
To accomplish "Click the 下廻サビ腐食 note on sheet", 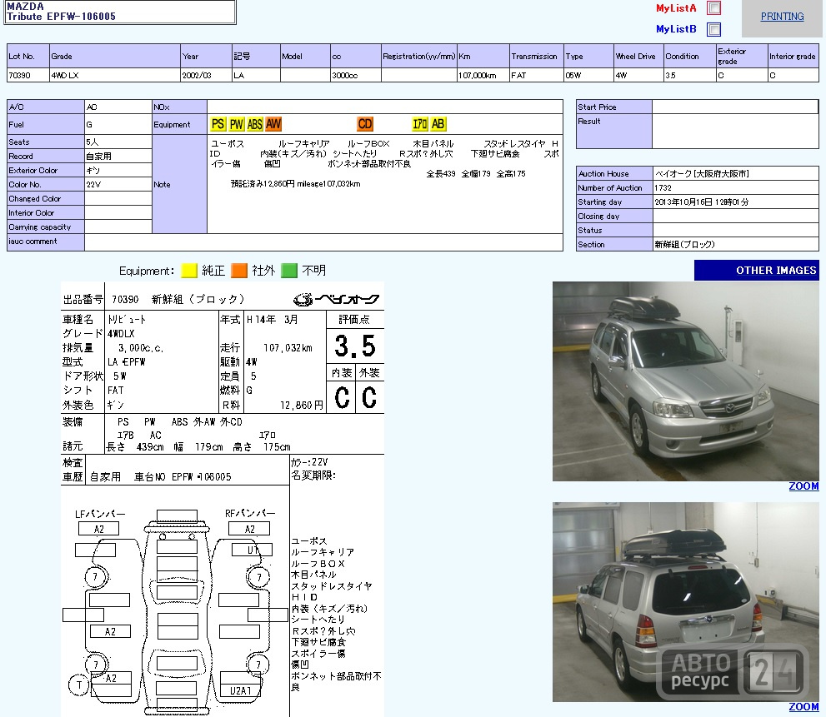I will (x=318, y=642).
